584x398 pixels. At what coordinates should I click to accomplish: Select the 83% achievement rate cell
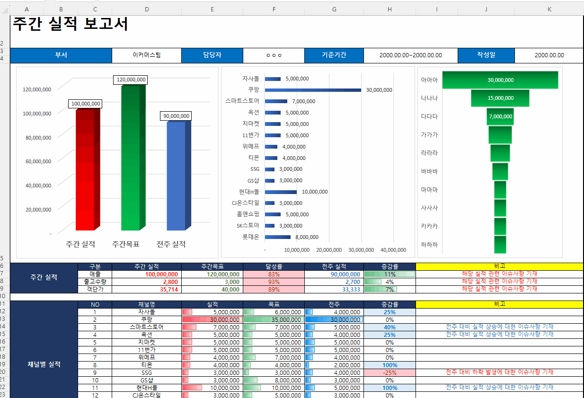click(x=274, y=274)
